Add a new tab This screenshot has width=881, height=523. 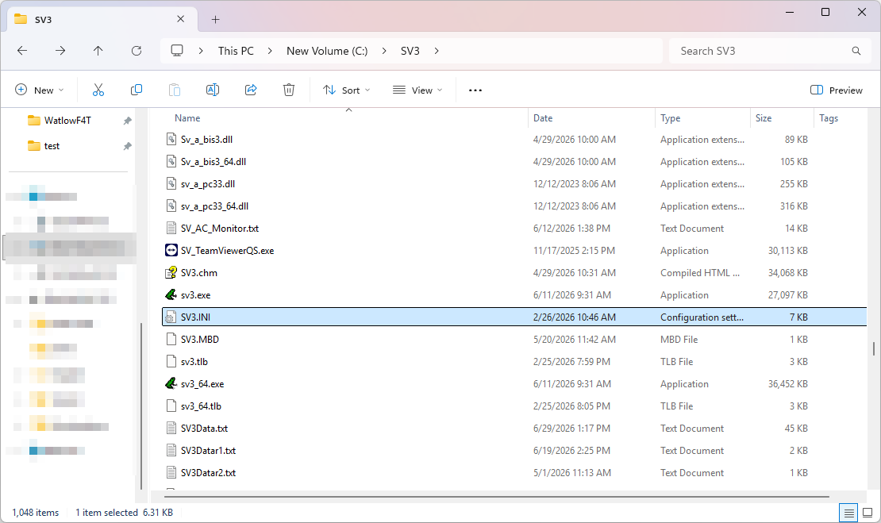pos(215,20)
